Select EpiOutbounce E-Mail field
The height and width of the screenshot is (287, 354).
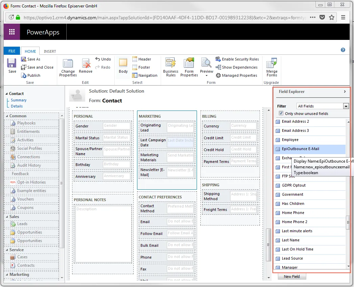pos(310,149)
